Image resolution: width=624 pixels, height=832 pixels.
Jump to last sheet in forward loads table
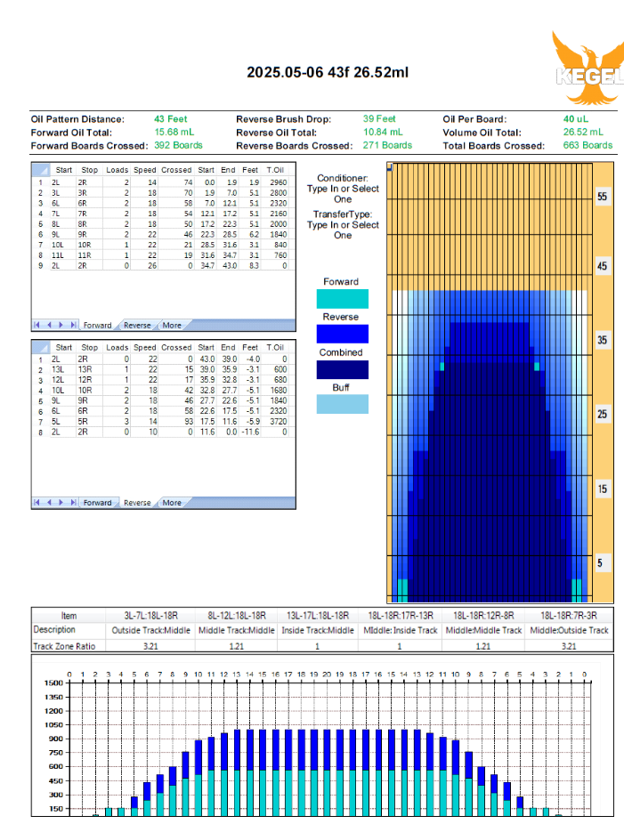73,325
